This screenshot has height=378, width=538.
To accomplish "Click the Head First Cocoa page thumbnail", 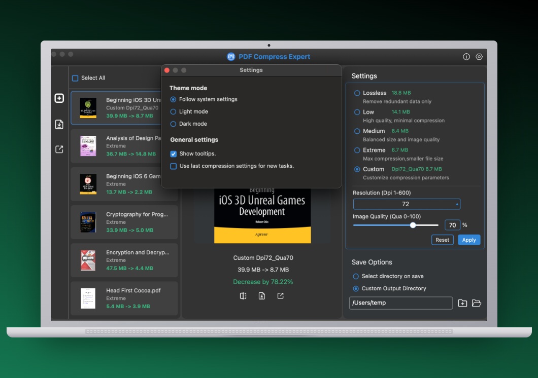I will coord(88,298).
